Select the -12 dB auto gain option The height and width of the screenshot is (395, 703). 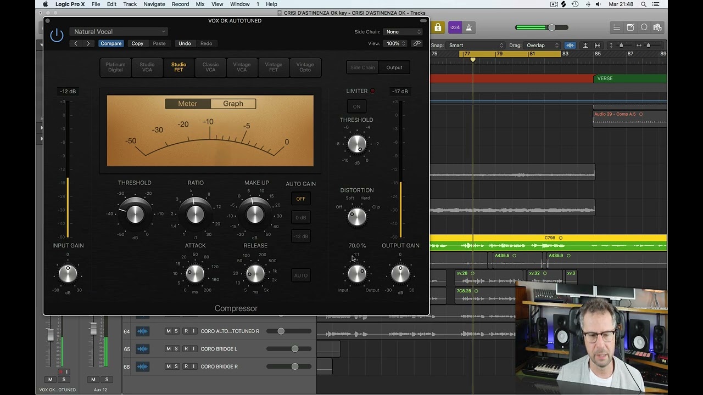point(300,236)
